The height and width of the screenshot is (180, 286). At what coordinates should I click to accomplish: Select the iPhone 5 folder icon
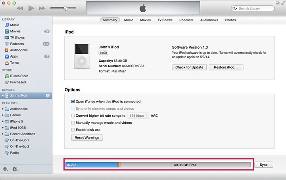(x=7, y=121)
